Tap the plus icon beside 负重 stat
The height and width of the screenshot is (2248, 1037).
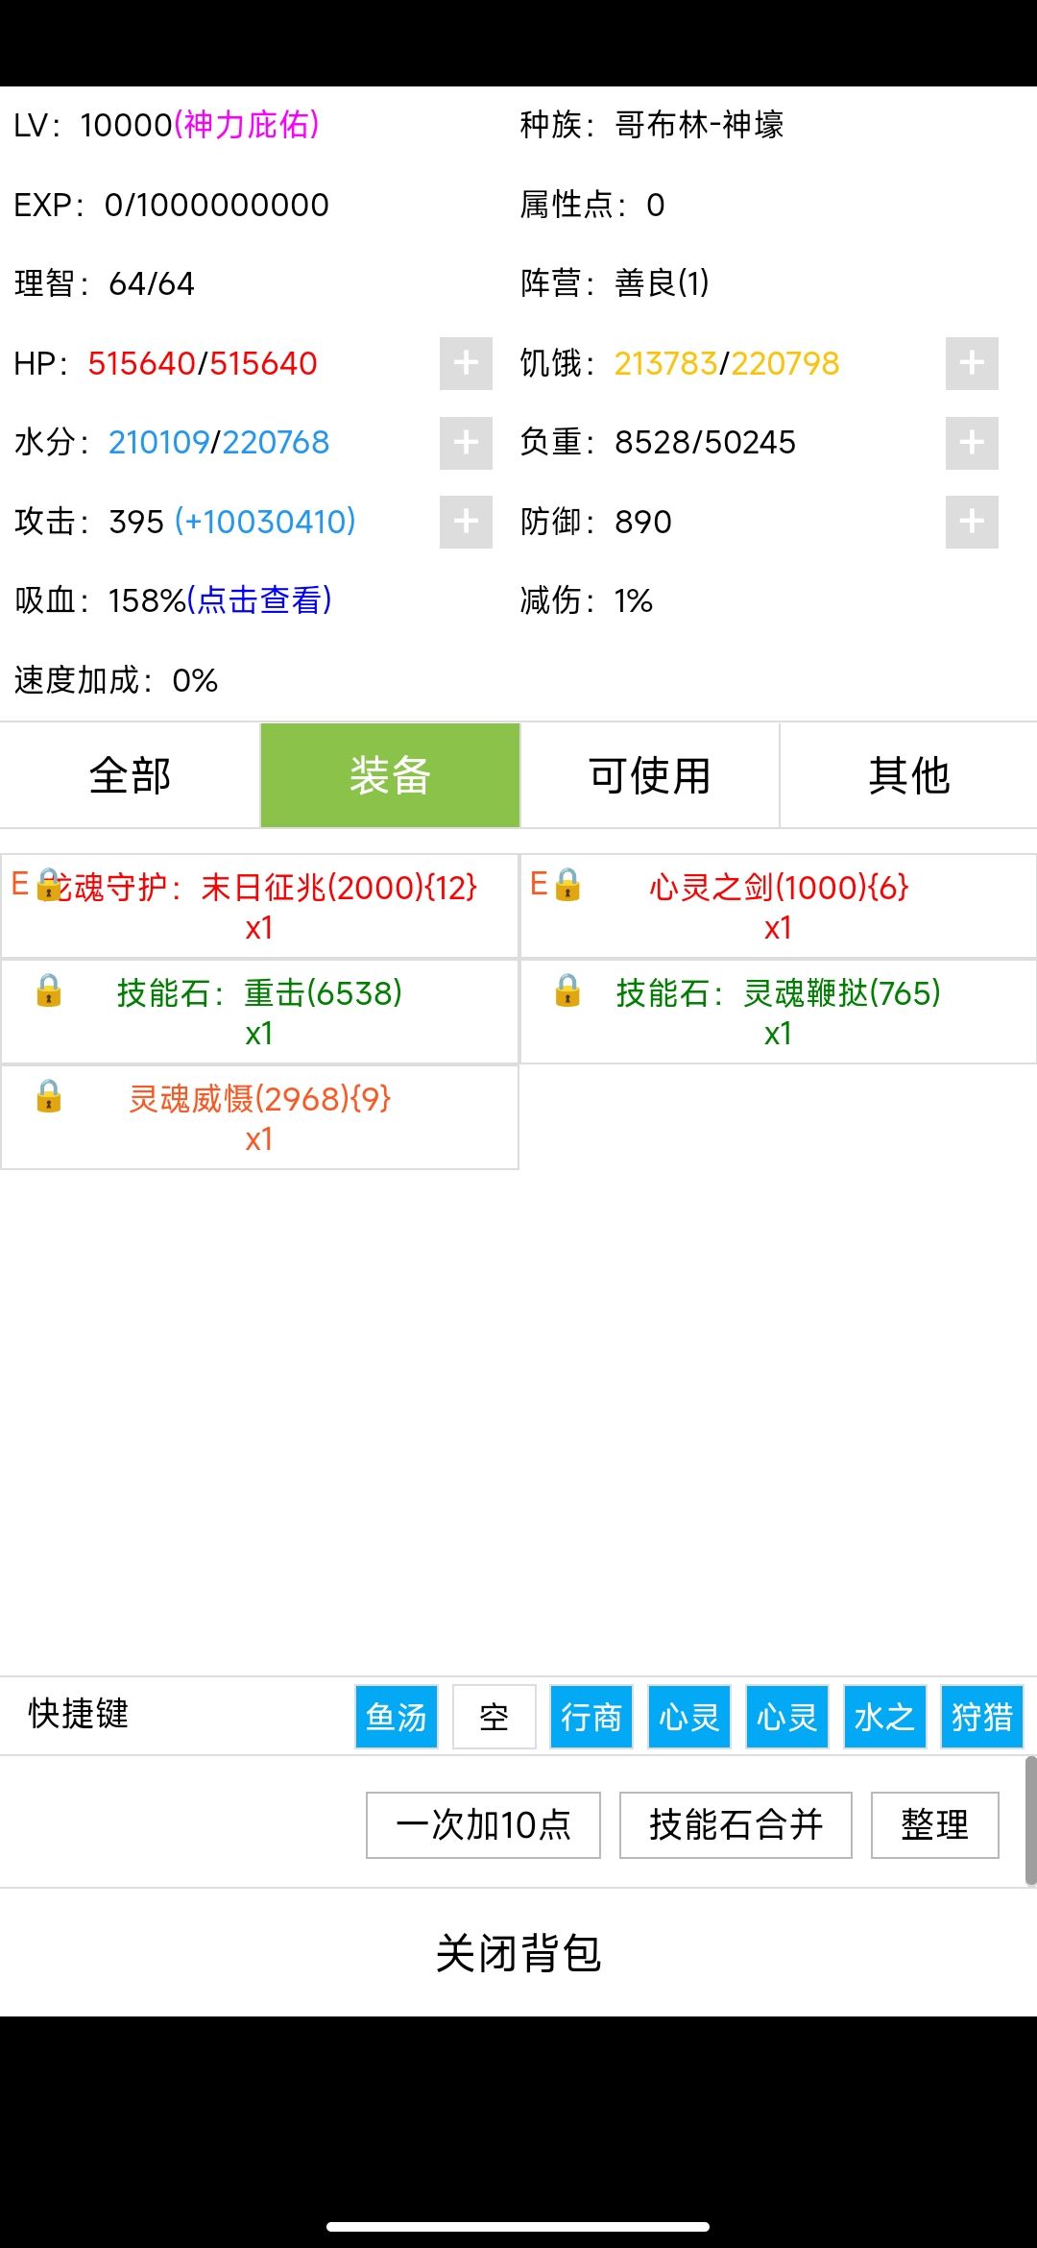tap(972, 443)
